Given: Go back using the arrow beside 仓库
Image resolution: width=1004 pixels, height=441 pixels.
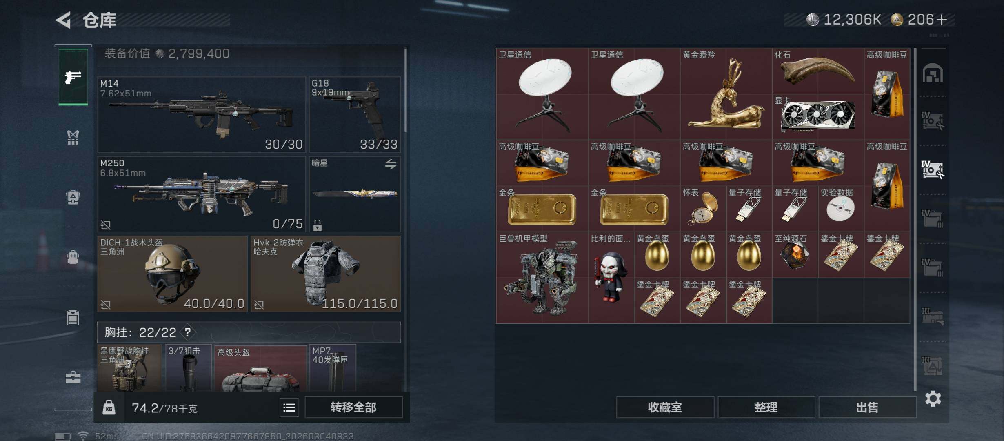Looking at the screenshot, I should (x=64, y=20).
